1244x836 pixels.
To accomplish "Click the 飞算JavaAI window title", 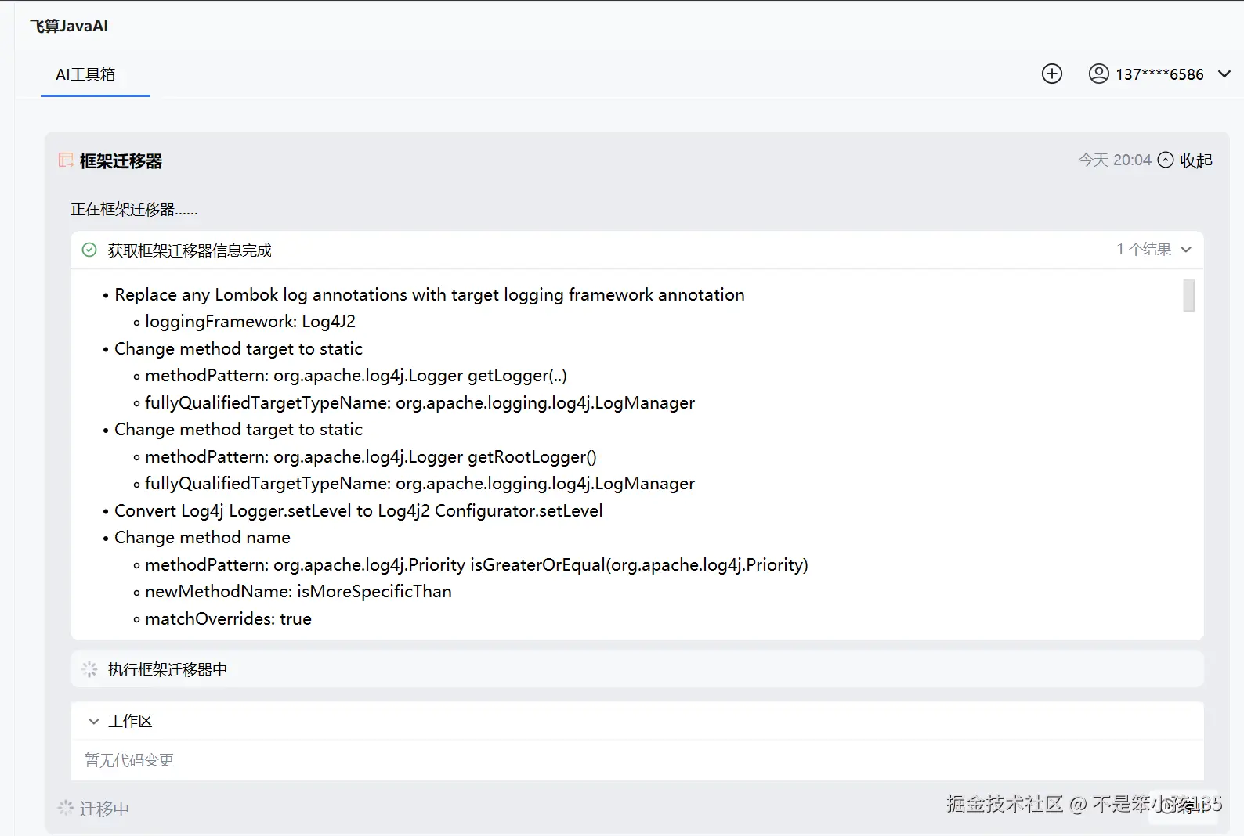I will point(69,26).
